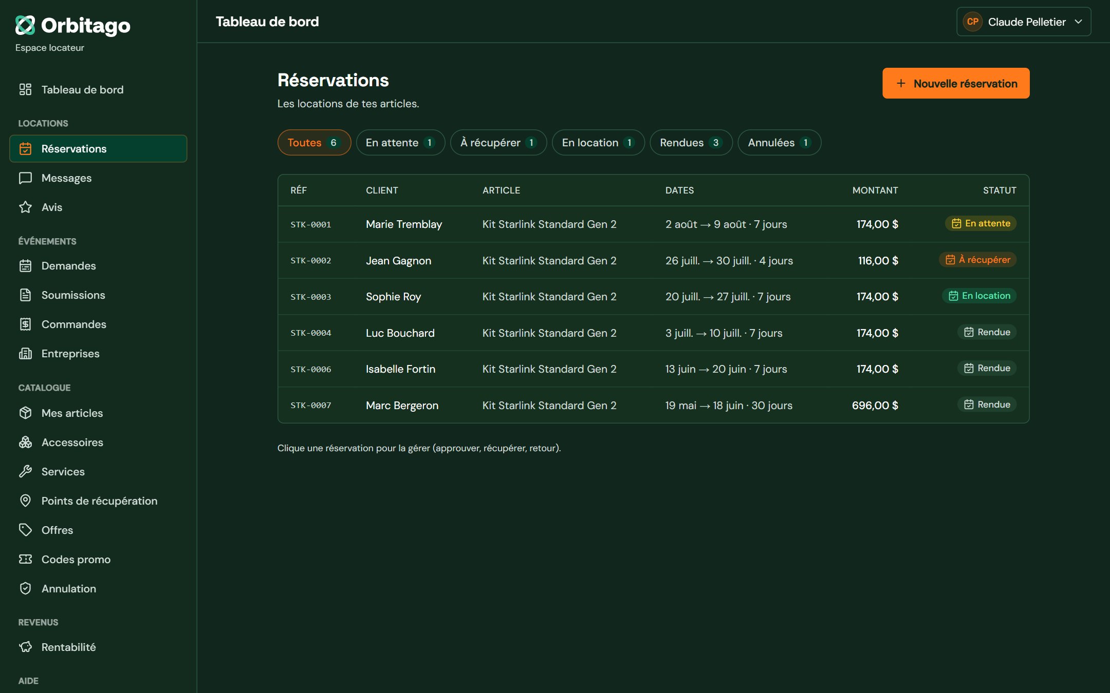Select the Services wrench icon
The width and height of the screenshot is (1110, 693).
pos(25,472)
